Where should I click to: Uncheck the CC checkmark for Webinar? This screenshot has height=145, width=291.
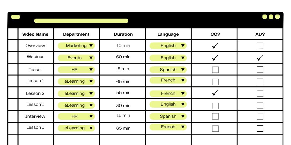pyautogui.click(x=215, y=58)
